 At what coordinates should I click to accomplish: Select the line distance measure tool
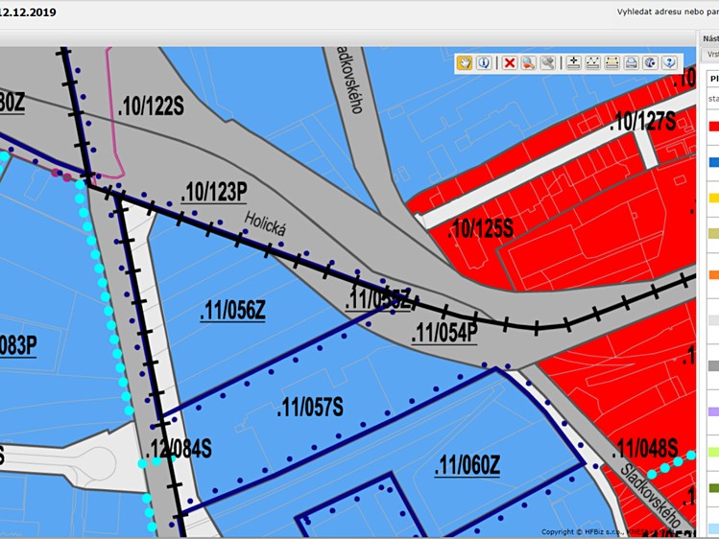(x=593, y=62)
